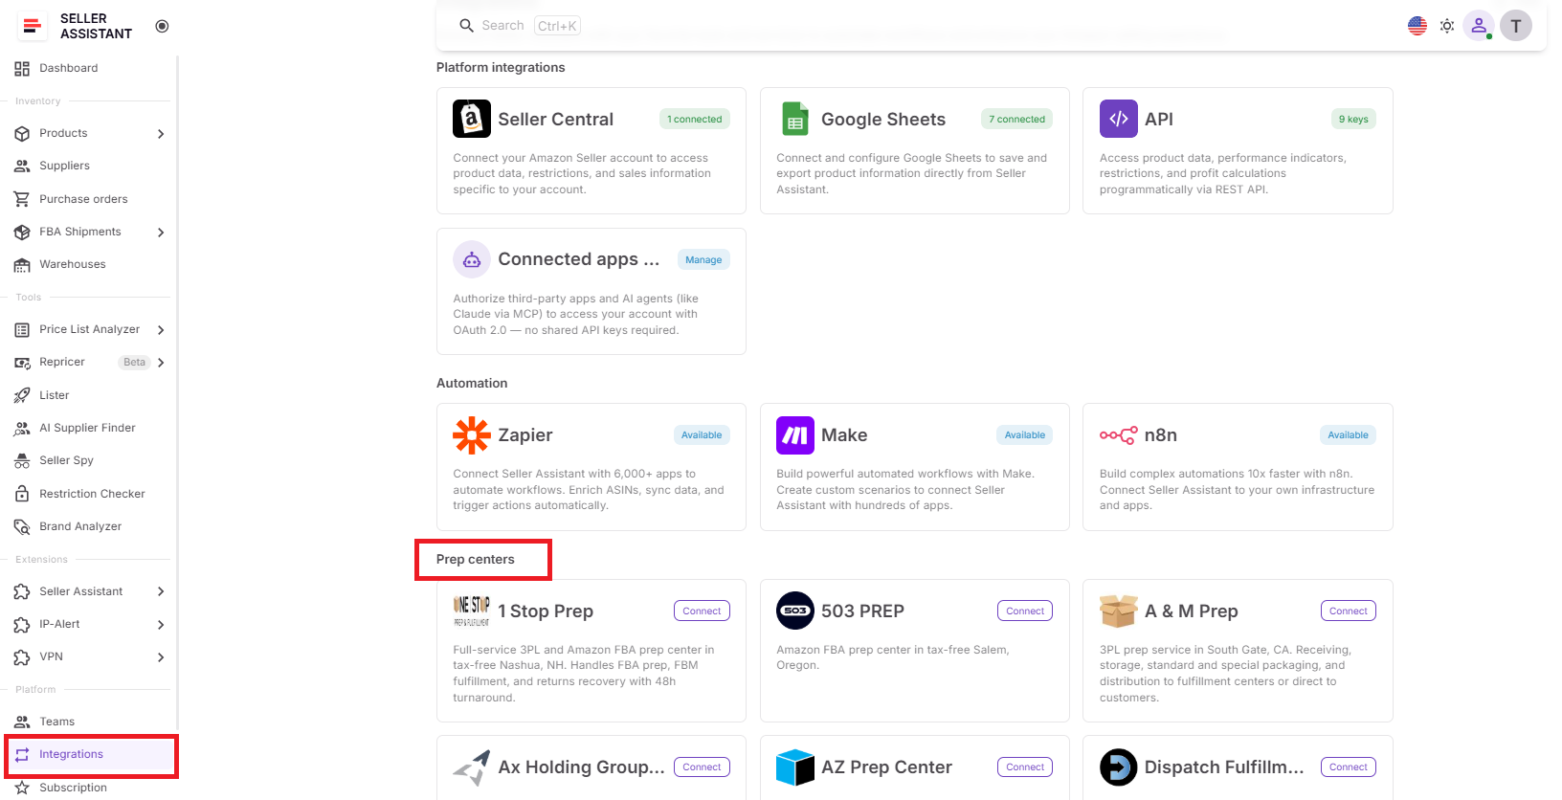Click the '1 connected' badge on Seller Central
Image resolution: width=1562 pixels, height=800 pixels.
click(695, 119)
